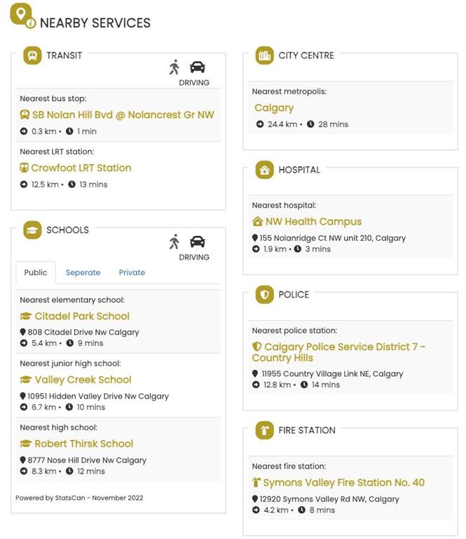Click the NW Health Campus link
Screen dimensions: 466x539
pos(313,221)
